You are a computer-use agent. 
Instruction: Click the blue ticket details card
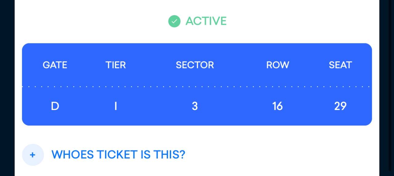(197, 84)
